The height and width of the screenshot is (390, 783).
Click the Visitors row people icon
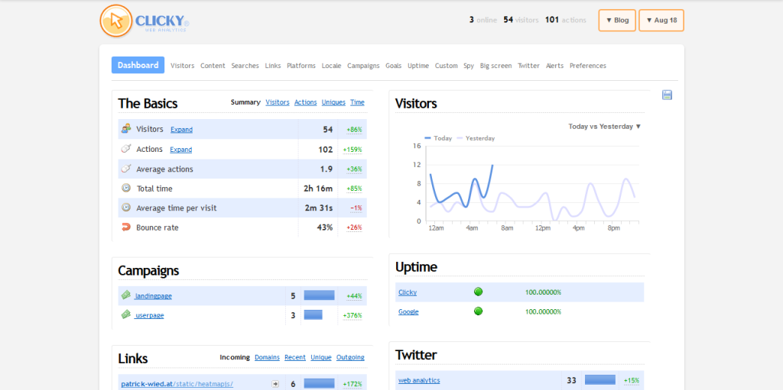(x=126, y=129)
